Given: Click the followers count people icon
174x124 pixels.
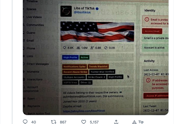Looking at the screenshot, I should [78, 48].
